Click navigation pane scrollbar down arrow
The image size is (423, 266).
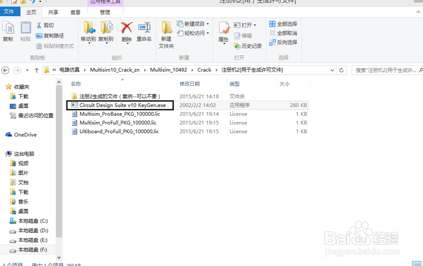59,258
